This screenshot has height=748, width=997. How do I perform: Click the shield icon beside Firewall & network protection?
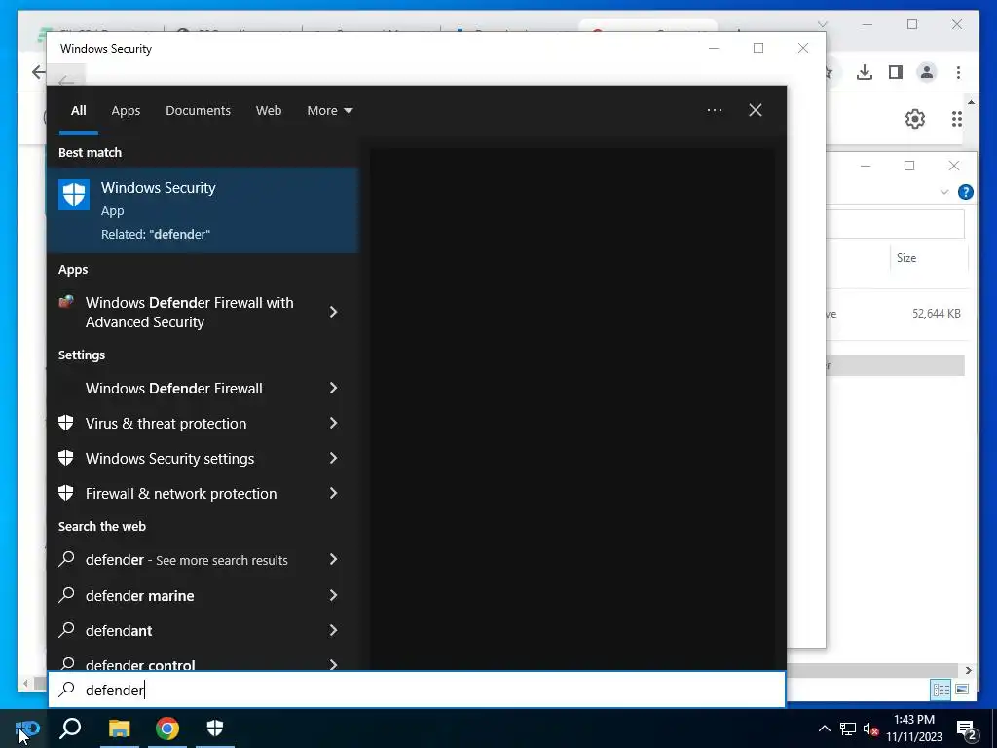[x=66, y=492]
